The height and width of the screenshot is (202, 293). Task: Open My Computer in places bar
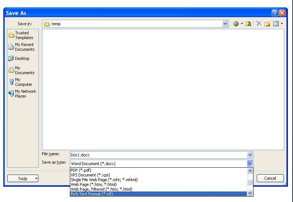(23, 82)
